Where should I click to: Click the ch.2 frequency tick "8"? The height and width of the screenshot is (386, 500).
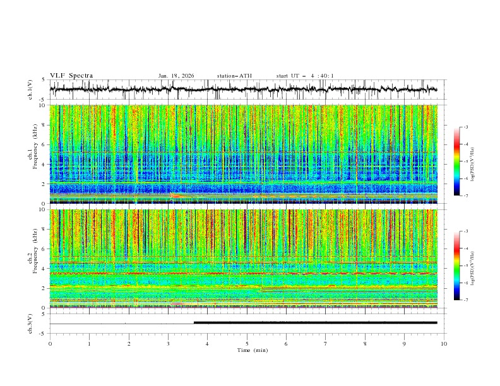[x=44, y=229]
